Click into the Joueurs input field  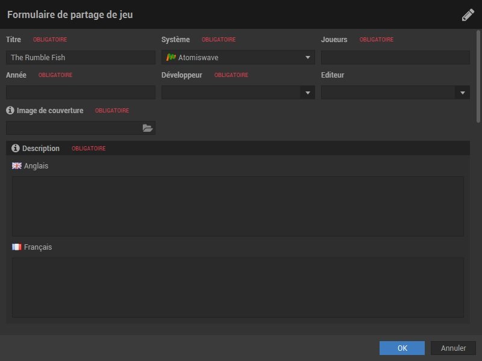[x=395, y=57]
